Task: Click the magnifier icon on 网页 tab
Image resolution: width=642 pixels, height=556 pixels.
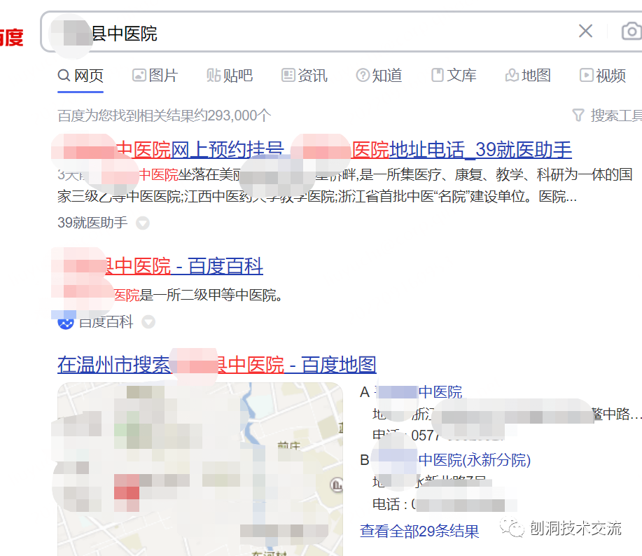Action: click(64, 76)
